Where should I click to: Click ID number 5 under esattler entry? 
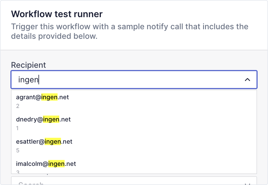[x=18, y=151]
